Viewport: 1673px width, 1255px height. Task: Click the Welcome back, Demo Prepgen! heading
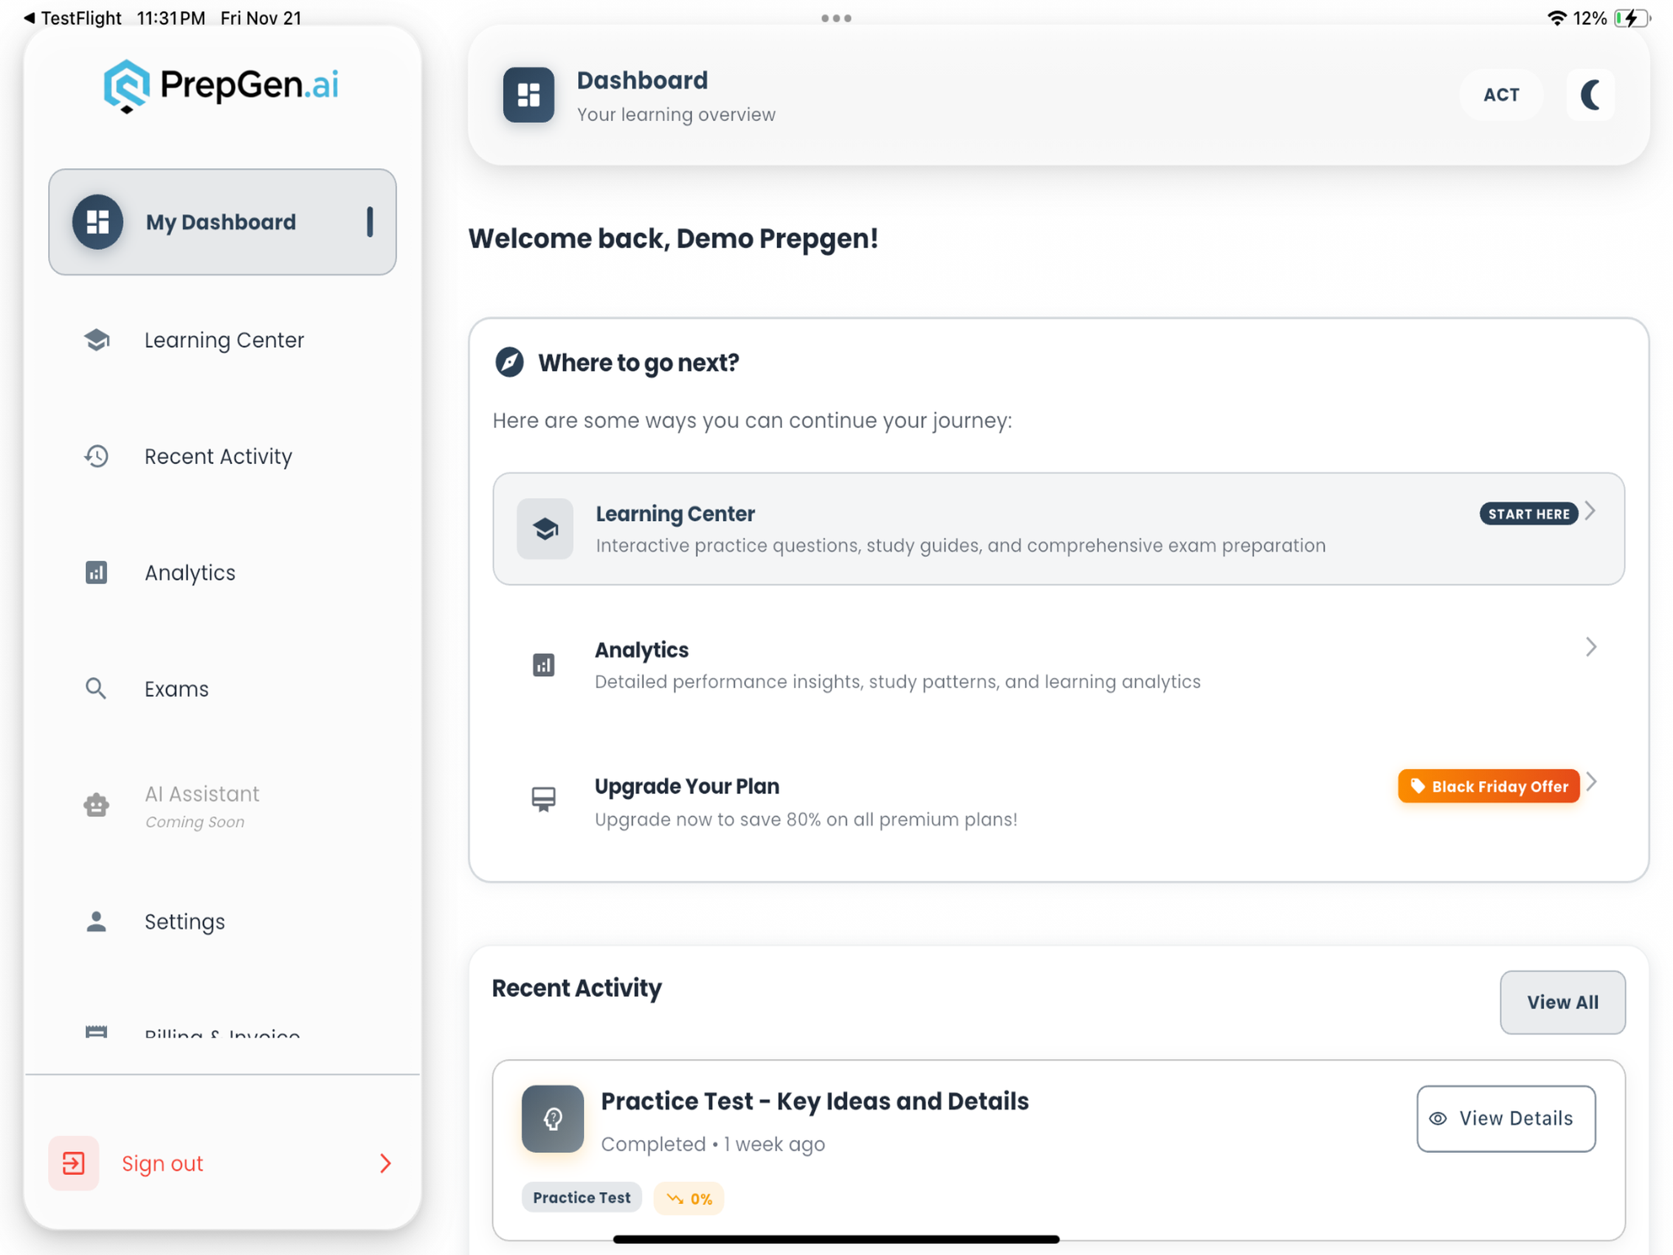coord(673,238)
